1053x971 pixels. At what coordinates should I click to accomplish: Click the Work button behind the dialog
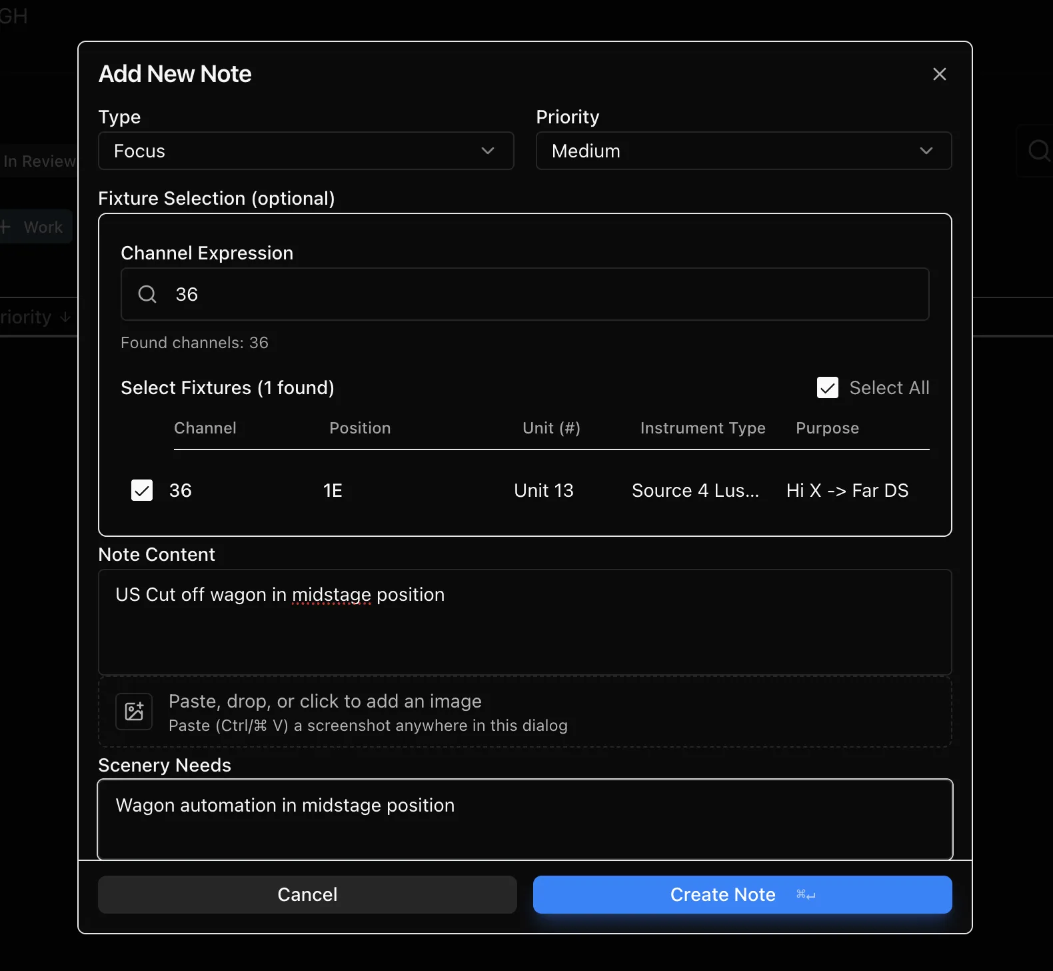click(x=35, y=227)
